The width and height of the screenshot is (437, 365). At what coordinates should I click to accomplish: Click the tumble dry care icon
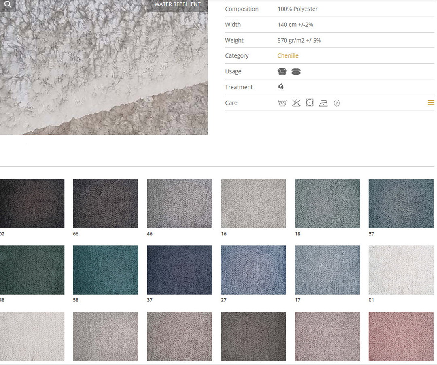(x=310, y=103)
